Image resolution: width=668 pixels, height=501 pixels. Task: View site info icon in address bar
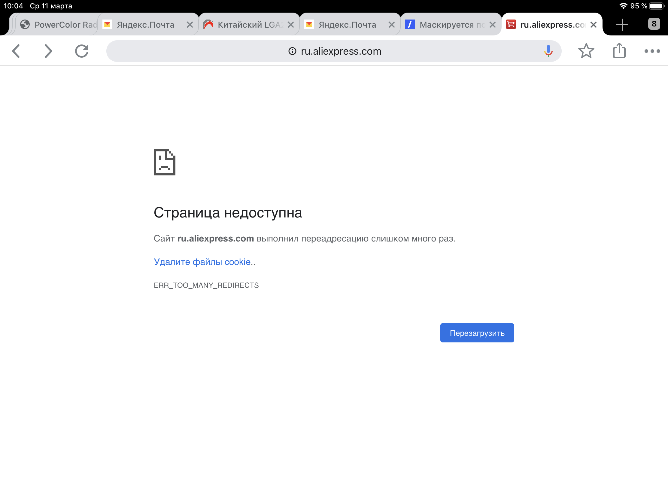pyautogui.click(x=292, y=51)
